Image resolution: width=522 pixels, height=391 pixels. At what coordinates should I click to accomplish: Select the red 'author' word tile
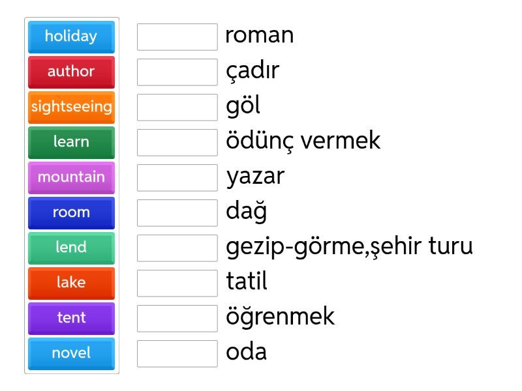point(71,72)
